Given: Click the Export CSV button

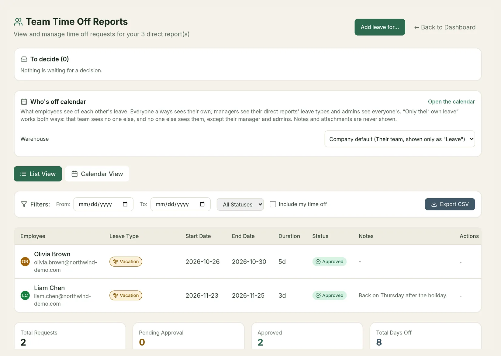Looking at the screenshot, I should pyautogui.click(x=450, y=204).
